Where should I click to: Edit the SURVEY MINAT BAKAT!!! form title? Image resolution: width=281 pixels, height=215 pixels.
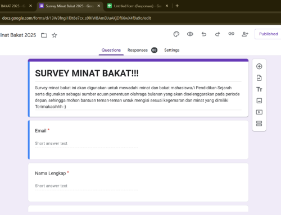tap(87, 73)
